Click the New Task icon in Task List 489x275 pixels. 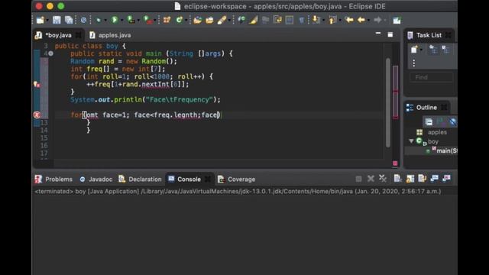click(414, 49)
